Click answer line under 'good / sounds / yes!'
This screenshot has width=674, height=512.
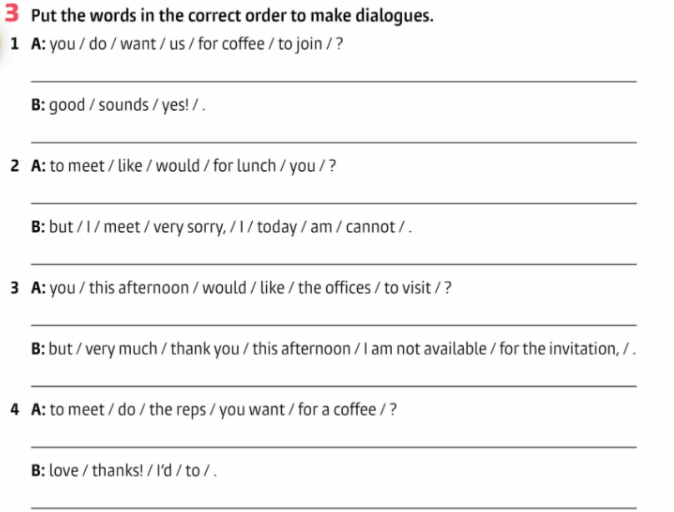pyautogui.click(x=334, y=141)
